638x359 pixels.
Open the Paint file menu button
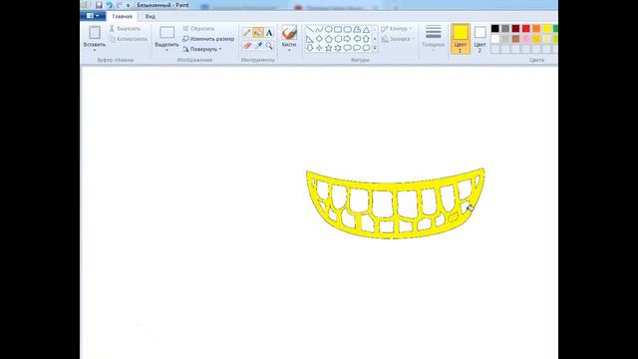click(x=93, y=16)
